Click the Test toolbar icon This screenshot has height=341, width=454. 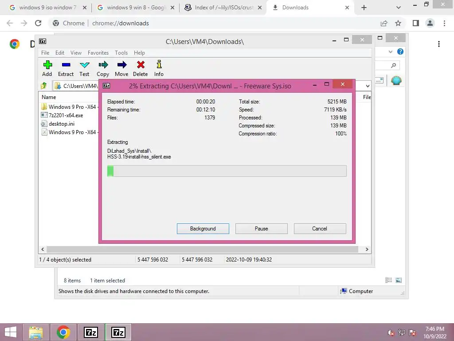(x=84, y=68)
